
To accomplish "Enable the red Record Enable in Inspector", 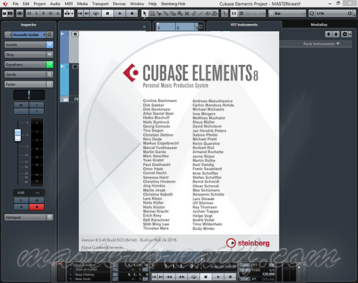I will [37, 207].
